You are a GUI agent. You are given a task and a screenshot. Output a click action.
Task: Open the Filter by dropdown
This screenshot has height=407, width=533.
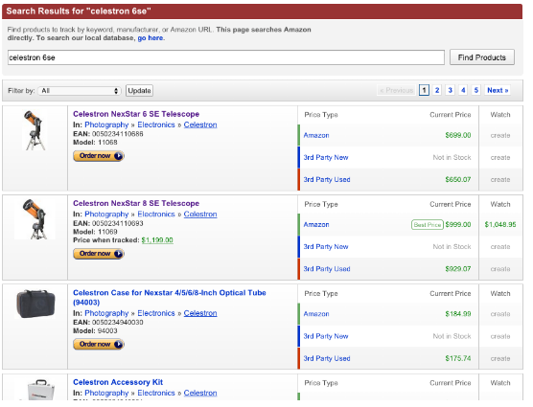[x=80, y=91]
